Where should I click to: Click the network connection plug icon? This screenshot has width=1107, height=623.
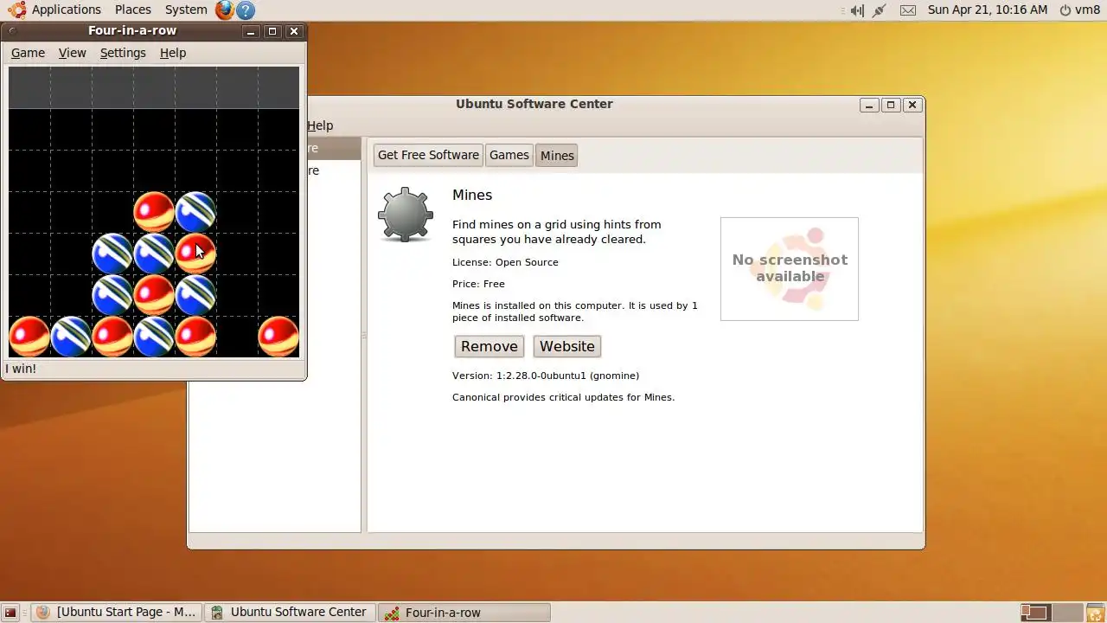[x=880, y=10]
